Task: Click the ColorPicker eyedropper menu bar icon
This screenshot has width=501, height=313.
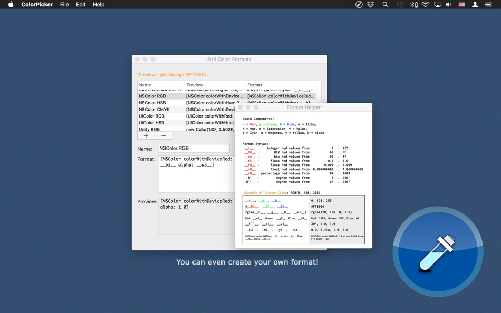Action: pyautogui.click(x=359, y=4)
